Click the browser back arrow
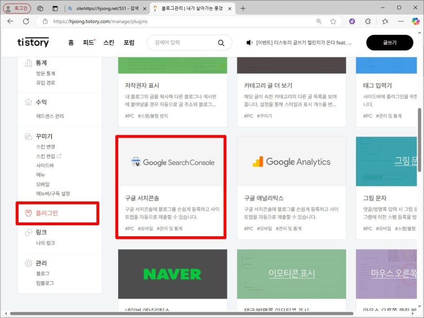Image resolution: width=424 pixels, height=318 pixels. point(10,21)
